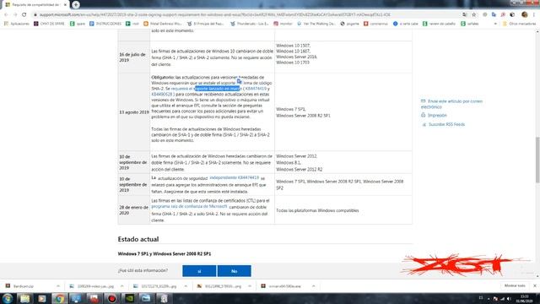Answer sí to the feedback question
The image size is (540, 304).
(199, 271)
